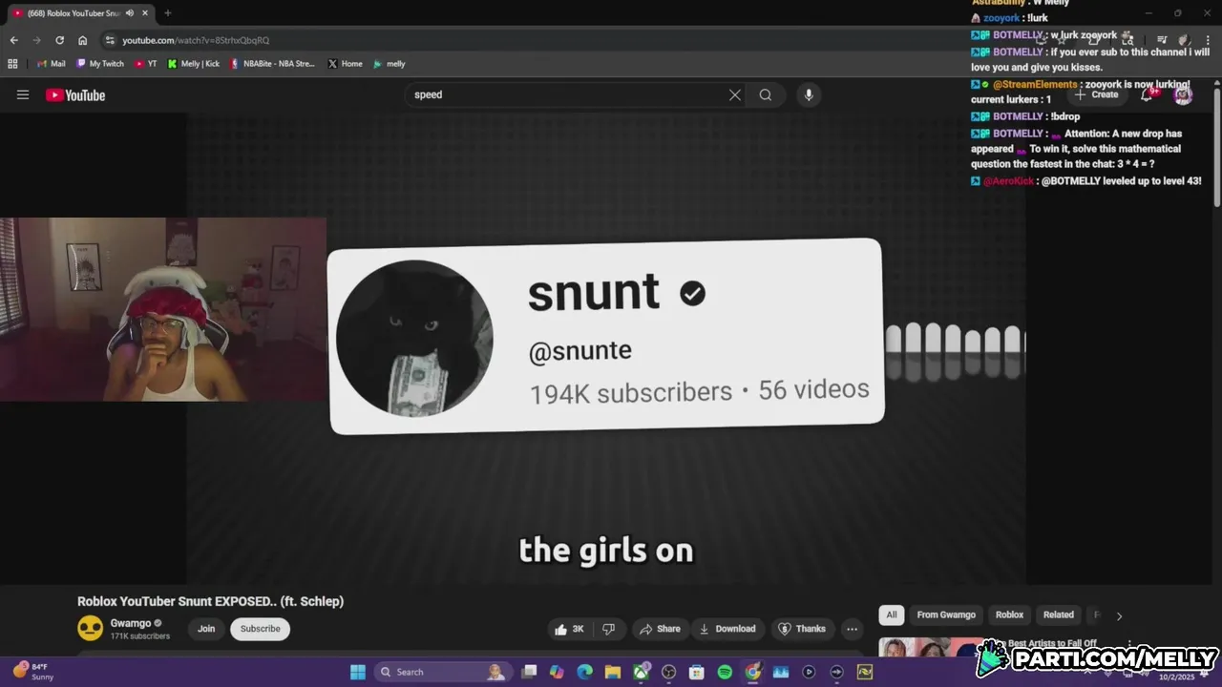Open a new browser tab
The image size is (1222, 687).
(168, 13)
